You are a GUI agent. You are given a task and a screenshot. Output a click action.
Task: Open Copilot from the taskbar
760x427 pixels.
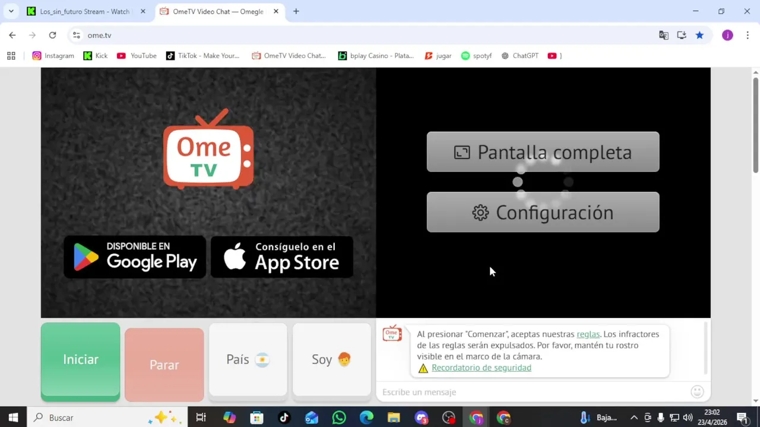coord(229,418)
